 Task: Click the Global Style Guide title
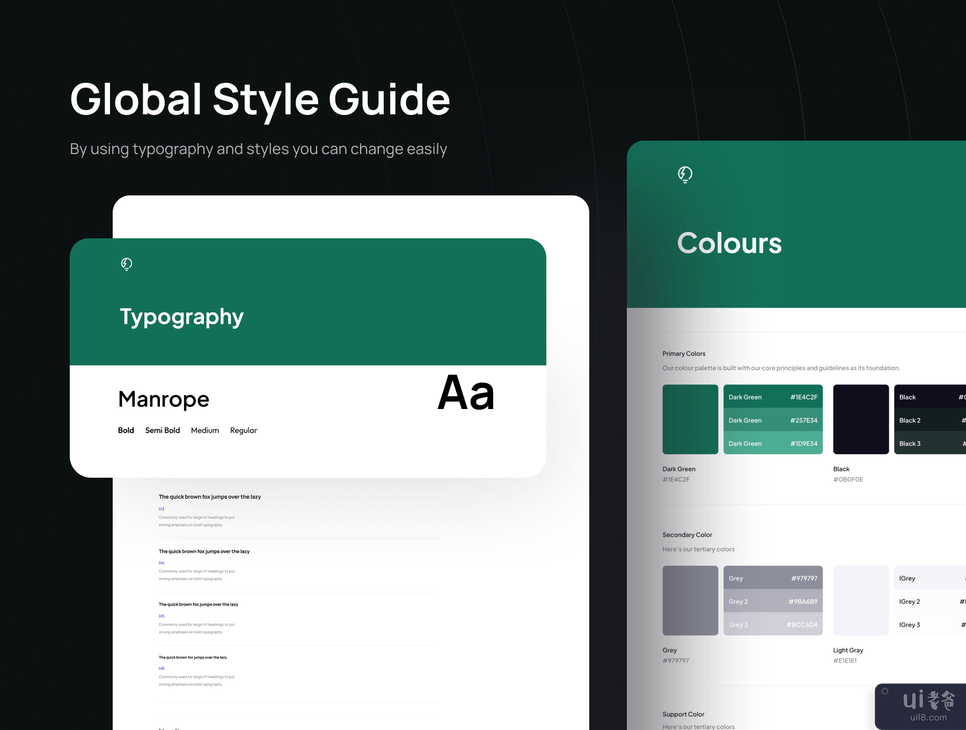(x=260, y=100)
